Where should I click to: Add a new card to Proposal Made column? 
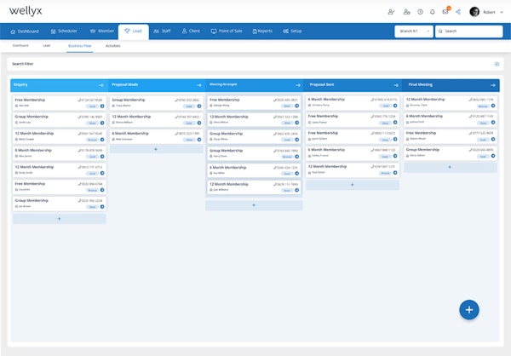[156, 149]
